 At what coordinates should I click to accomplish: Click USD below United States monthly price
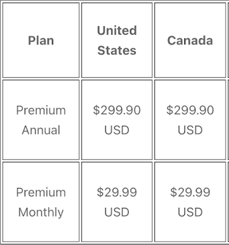pos(117,212)
